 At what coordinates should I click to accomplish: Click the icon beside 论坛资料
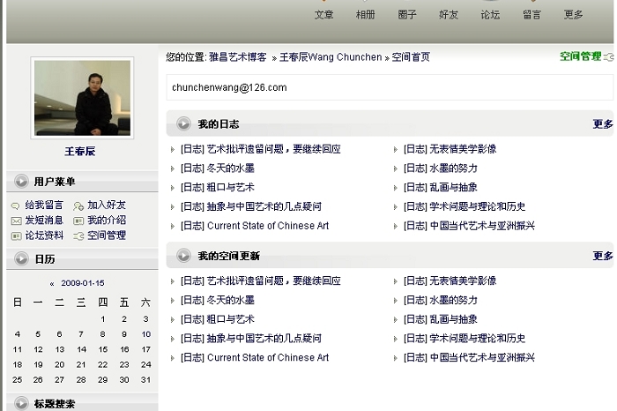click(x=16, y=235)
